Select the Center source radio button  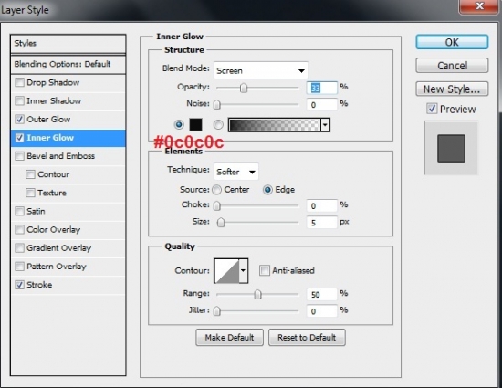pyautogui.click(x=216, y=190)
